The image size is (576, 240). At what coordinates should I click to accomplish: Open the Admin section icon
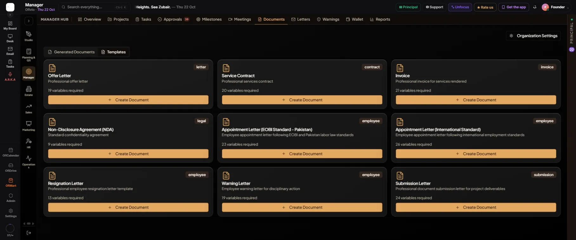(11, 198)
